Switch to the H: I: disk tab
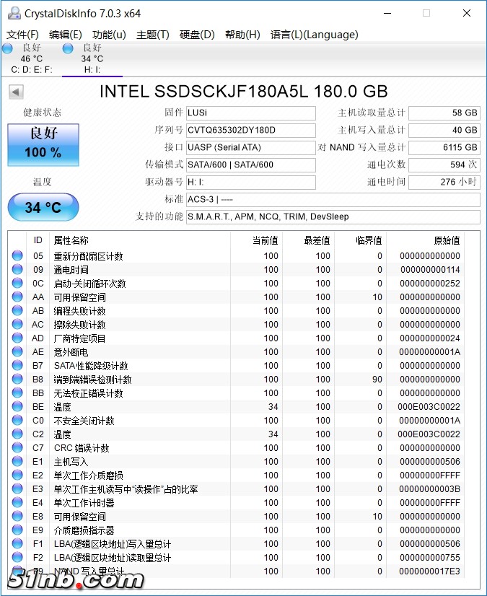 tap(92, 58)
